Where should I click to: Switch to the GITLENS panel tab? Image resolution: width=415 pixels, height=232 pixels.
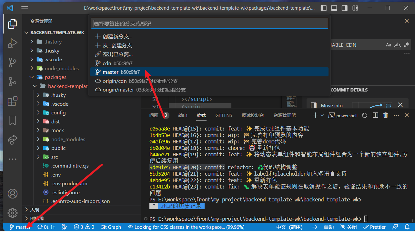224,115
